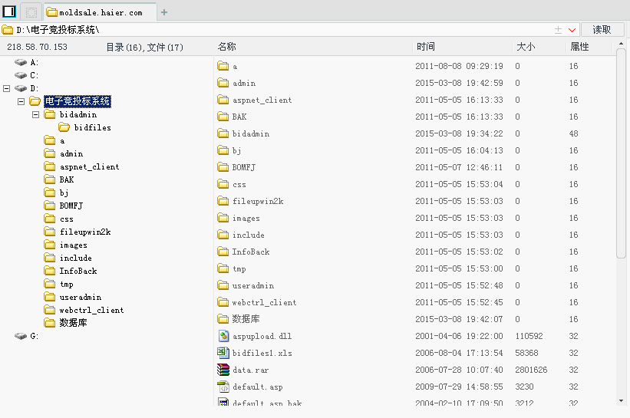
Task: Select webctrl_client in the tree
Action: pos(91,310)
